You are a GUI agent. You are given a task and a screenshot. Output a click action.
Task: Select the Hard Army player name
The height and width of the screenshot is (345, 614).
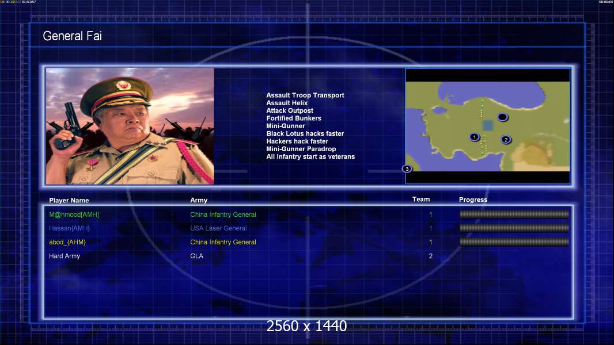[x=65, y=256]
